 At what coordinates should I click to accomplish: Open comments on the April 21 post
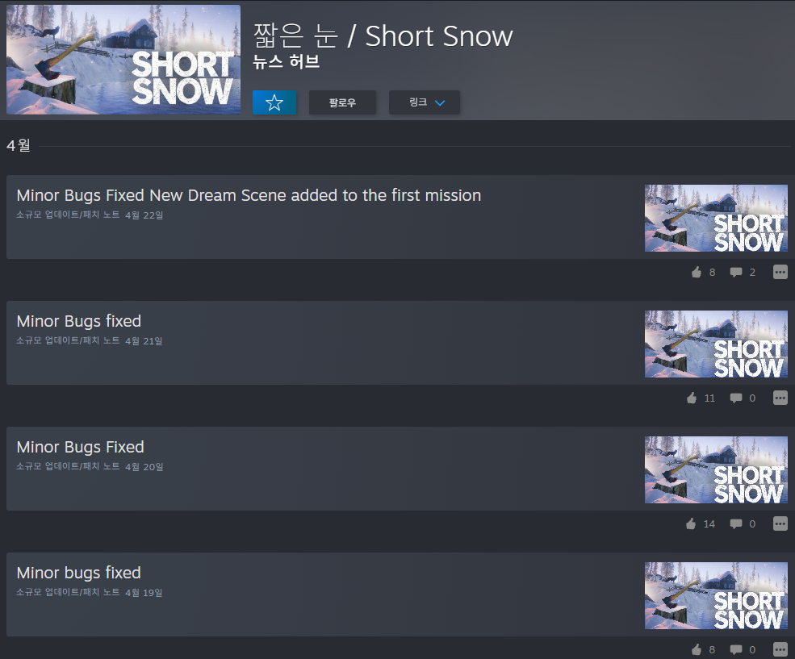[x=743, y=398]
